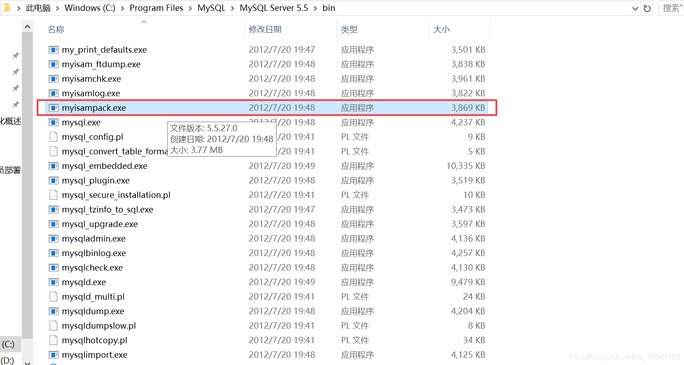Click the fourth quick access pin icon

(x=15, y=104)
